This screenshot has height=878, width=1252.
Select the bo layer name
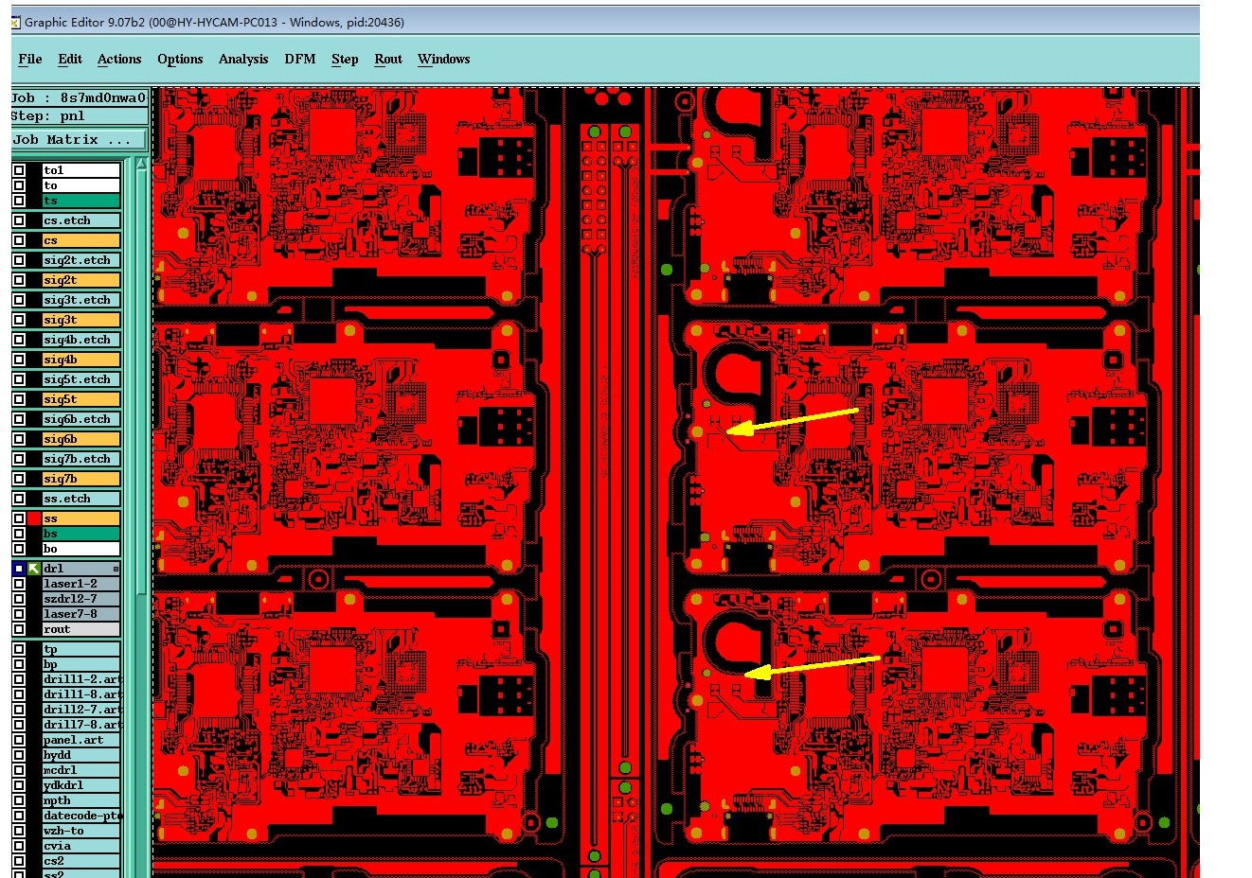(81, 549)
